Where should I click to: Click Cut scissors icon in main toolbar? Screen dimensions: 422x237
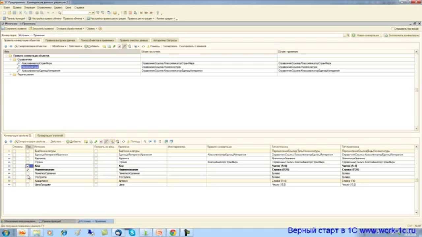pos(20,13)
